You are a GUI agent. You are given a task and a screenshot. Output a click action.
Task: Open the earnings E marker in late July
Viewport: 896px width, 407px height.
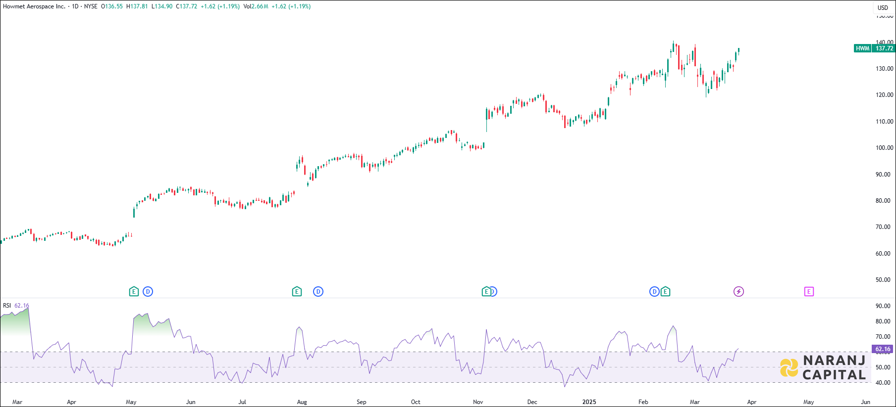coord(297,291)
